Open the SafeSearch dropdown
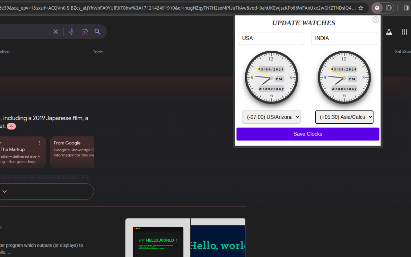Screen dimensions: 411x257 pos(403,51)
